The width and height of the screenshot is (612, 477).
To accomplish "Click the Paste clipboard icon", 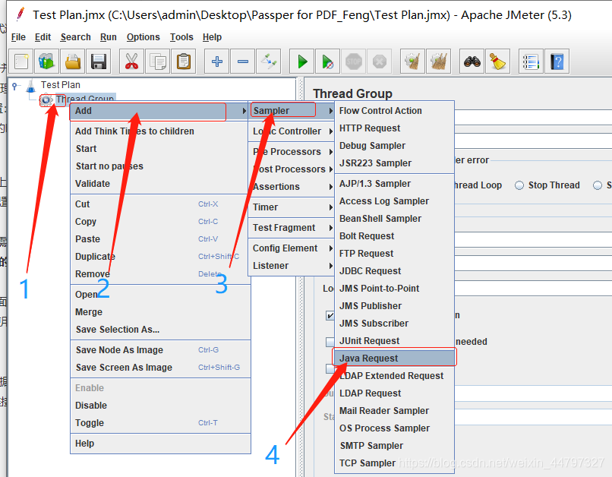I will pos(184,62).
